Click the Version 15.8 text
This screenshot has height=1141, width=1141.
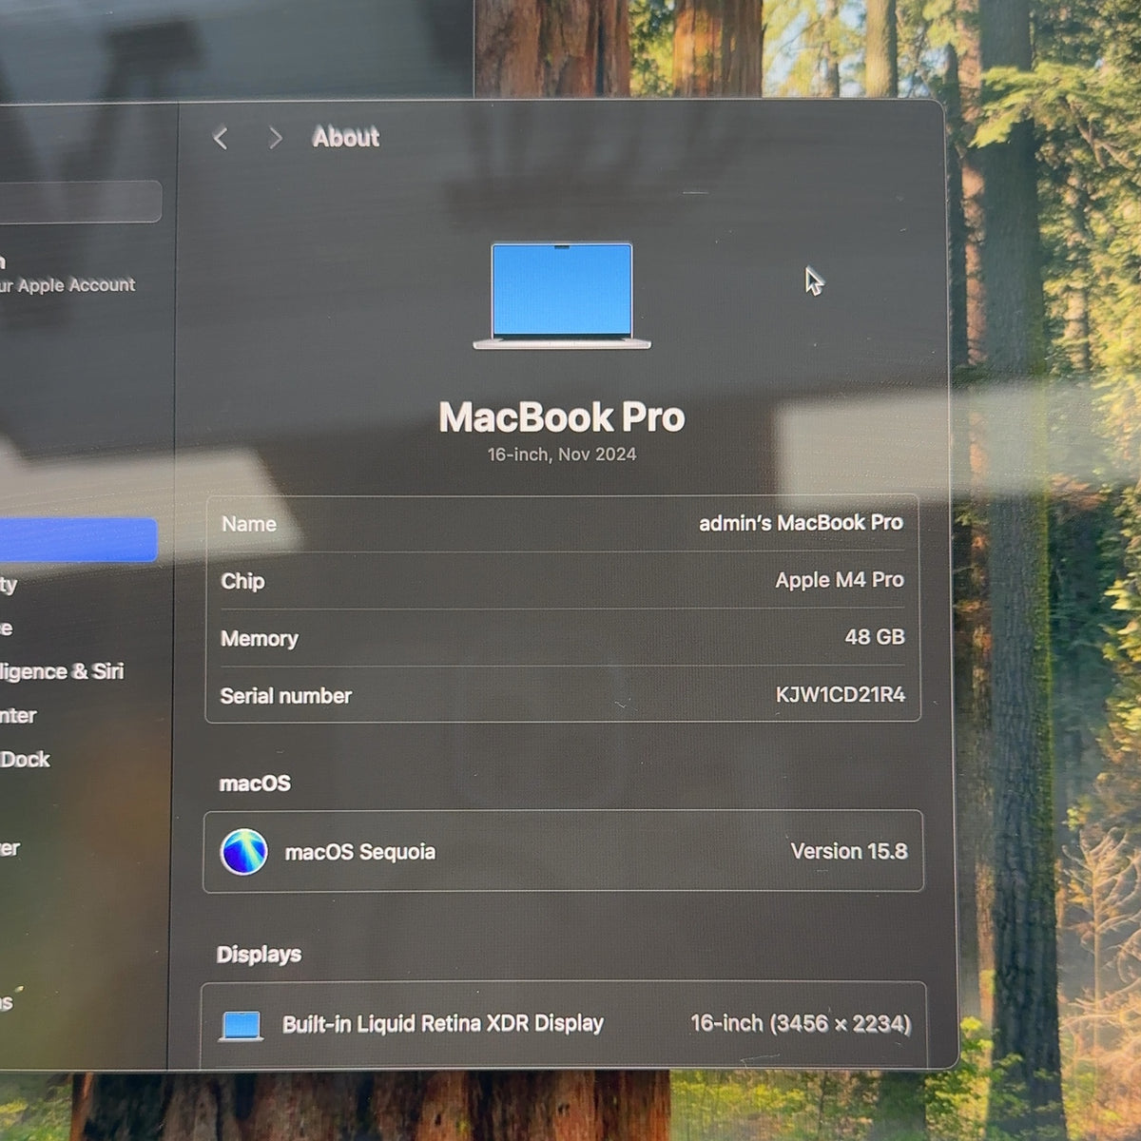click(849, 851)
